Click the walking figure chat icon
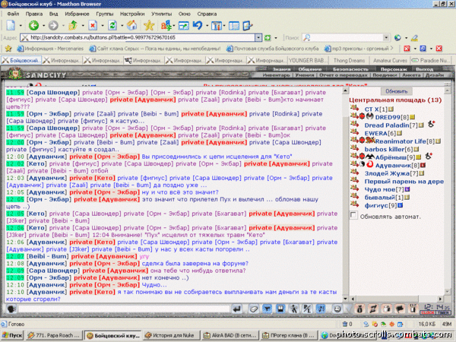The height and width of the screenshot is (342, 456). click(x=293, y=309)
